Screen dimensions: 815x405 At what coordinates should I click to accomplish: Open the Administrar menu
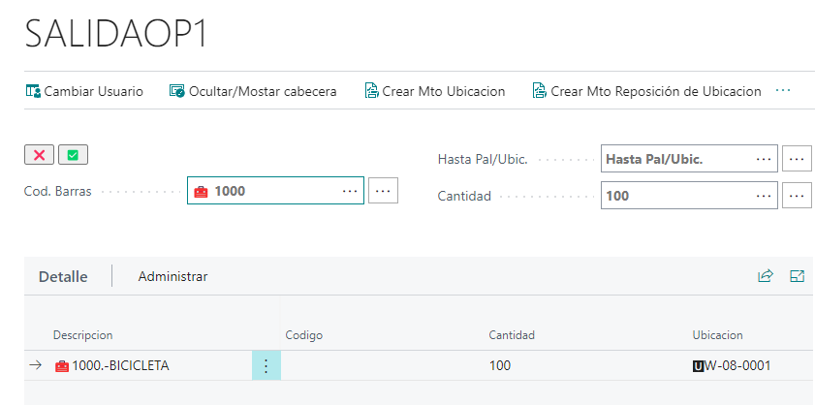(172, 276)
